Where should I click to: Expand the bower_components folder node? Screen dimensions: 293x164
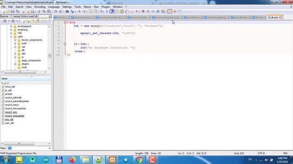click(x=15, y=40)
